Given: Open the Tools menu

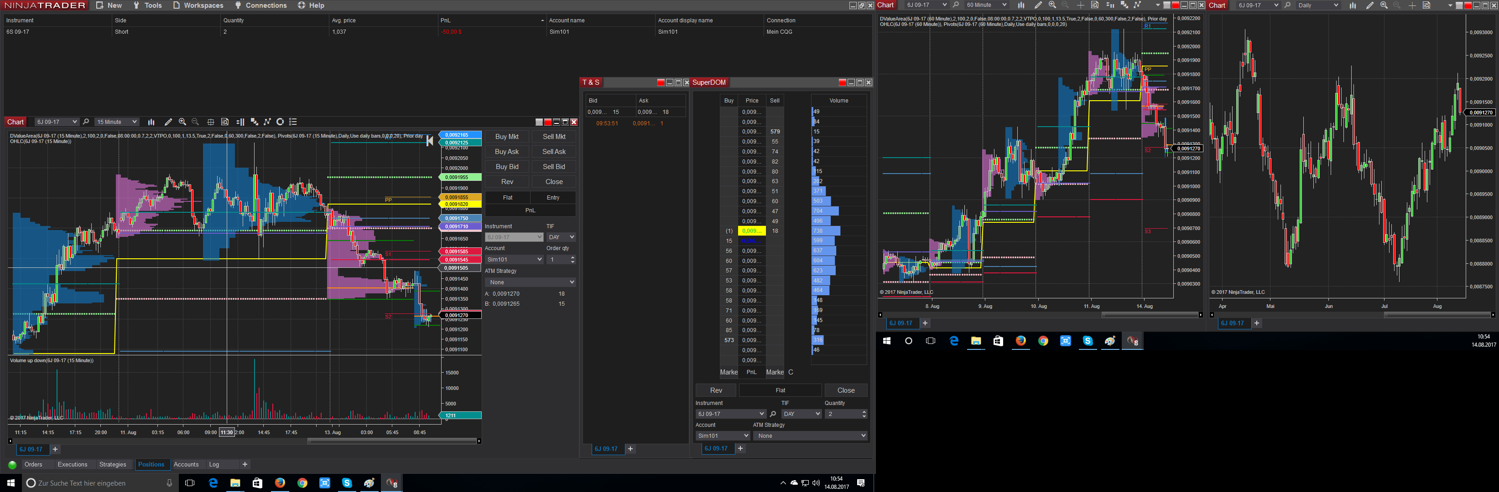Looking at the screenshot, I should point(147,5).
